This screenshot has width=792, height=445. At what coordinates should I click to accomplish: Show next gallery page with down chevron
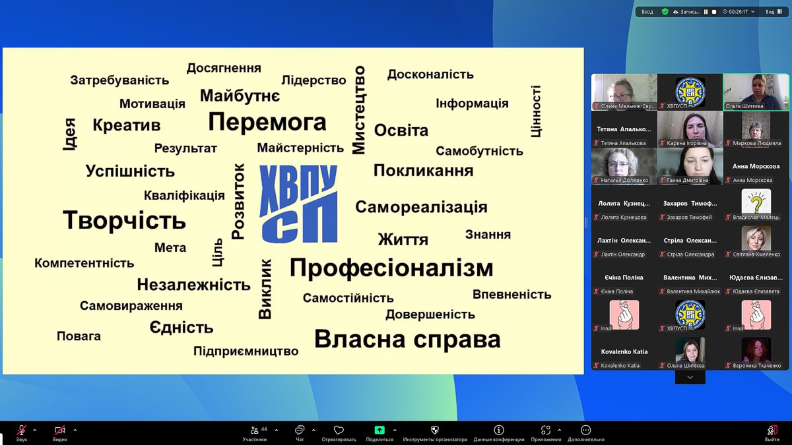pyautogui.click(x=690, y=377)
